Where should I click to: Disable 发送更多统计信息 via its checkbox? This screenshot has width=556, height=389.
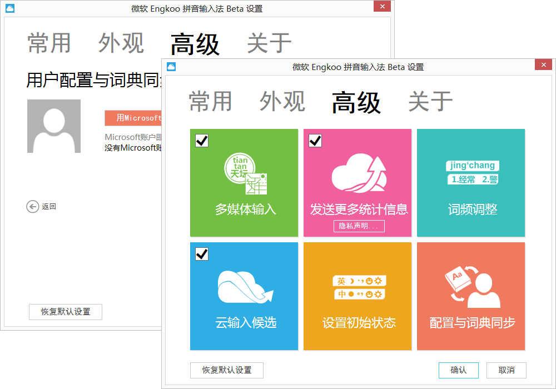pos(315,141)
